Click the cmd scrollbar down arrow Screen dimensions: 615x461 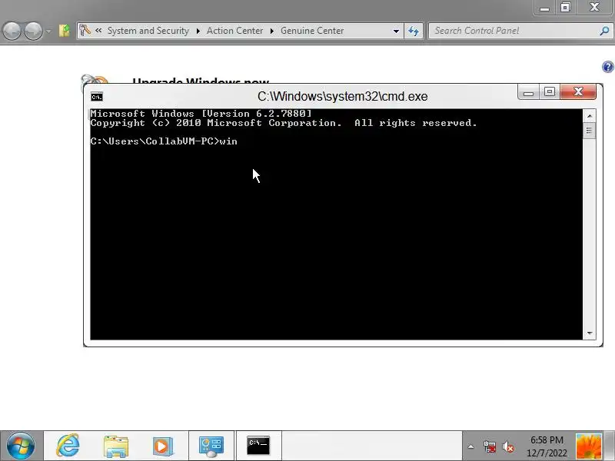[x=589, y=333]
